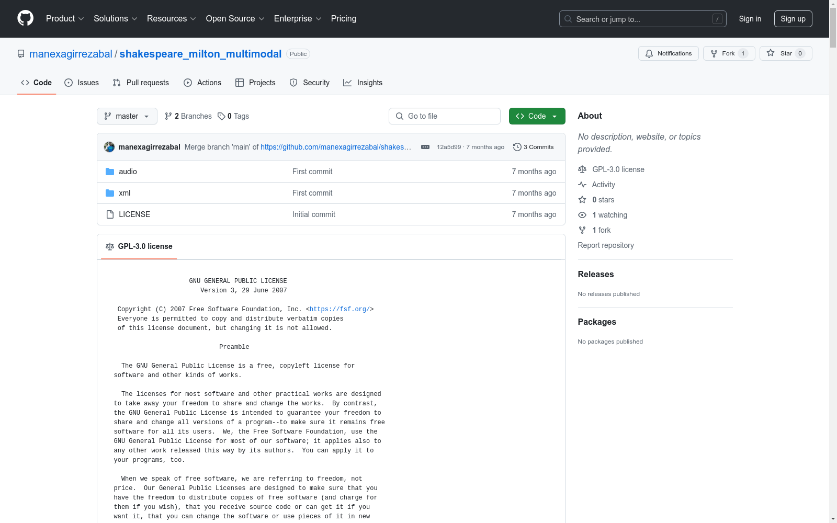Viewport: 837px width, 523px height.
Task: Click the Search or jump to field
Action: (643, 19)
